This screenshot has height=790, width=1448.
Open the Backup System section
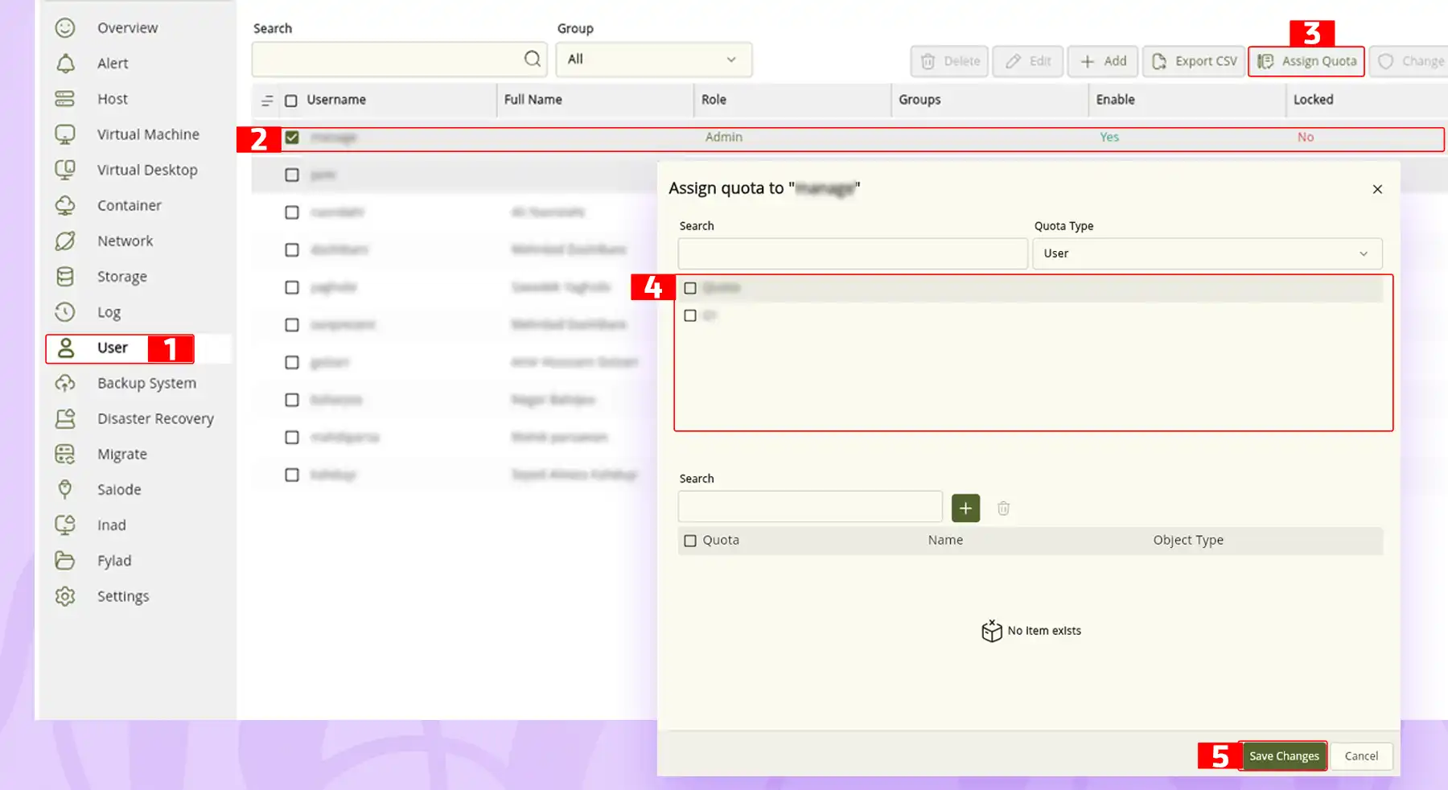pyautogui.click(x=146, y=383)
